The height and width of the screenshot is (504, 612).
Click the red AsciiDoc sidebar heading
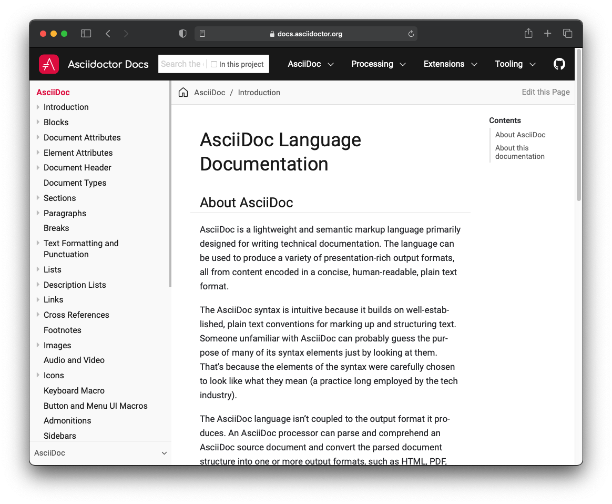point(53,92)
